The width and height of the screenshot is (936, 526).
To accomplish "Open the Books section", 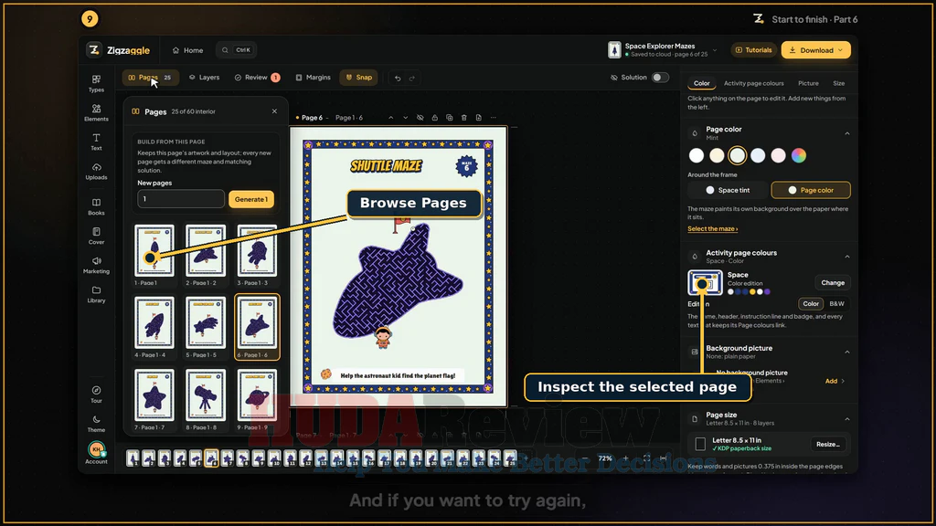I will [96, 206].
